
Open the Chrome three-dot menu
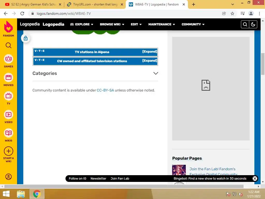coord(259,13)
